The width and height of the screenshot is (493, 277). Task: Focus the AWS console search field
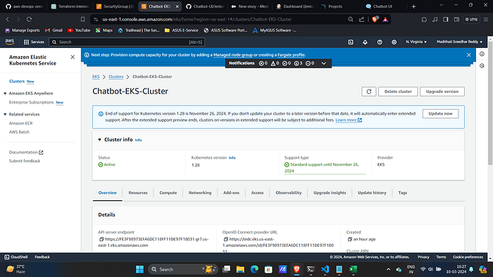coord(127,41)
